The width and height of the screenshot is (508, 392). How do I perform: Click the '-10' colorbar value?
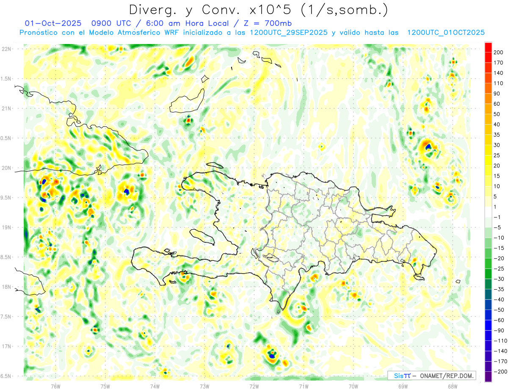click(x=500, y=238)
